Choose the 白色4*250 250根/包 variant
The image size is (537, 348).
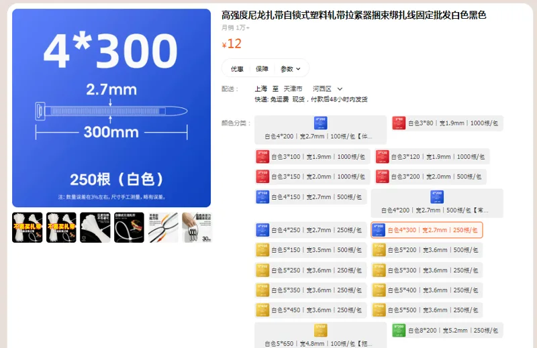311,230
